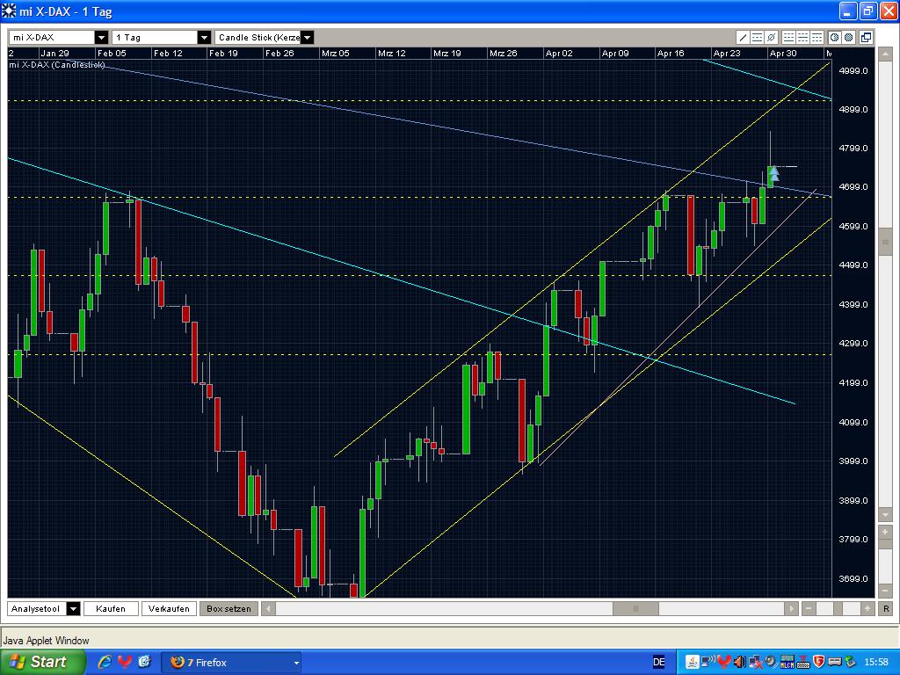Click the Feb 05 date label
This screenshot has height=675, width=900.
tap(112, 54)
